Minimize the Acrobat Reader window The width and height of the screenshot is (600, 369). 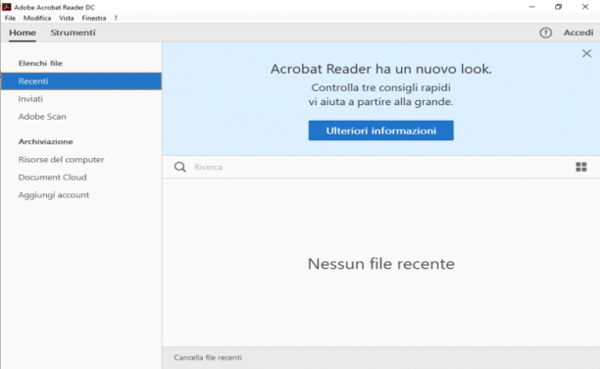pos(532,7)
